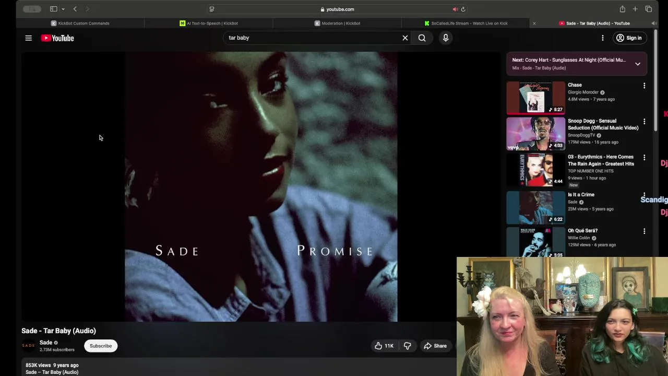The width and height of the screenshot is (668, 376).
Task: Open options for Eurythmics video
Action: tap(644, 158)
